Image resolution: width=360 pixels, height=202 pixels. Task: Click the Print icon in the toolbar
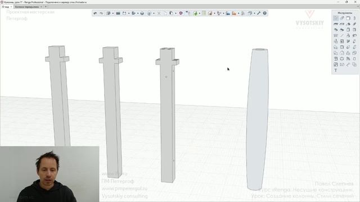tap(142, 13)
